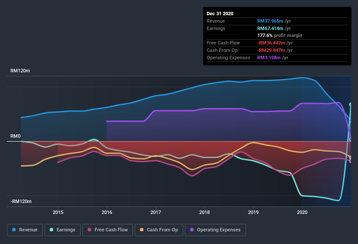Image resolution: width=358 pixels, height=244 pixels.
Task: Click the pink Free Cash Flow legend dot
Action: [89, 230]
